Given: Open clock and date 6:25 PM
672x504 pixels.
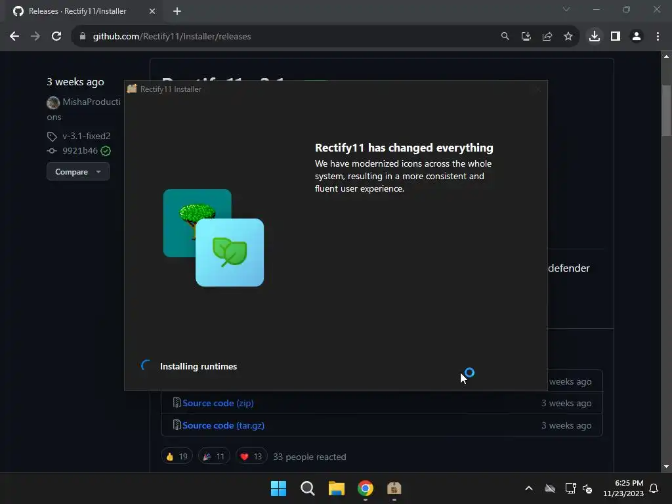Looking at the screenshot, I should [x=623, y=488].
